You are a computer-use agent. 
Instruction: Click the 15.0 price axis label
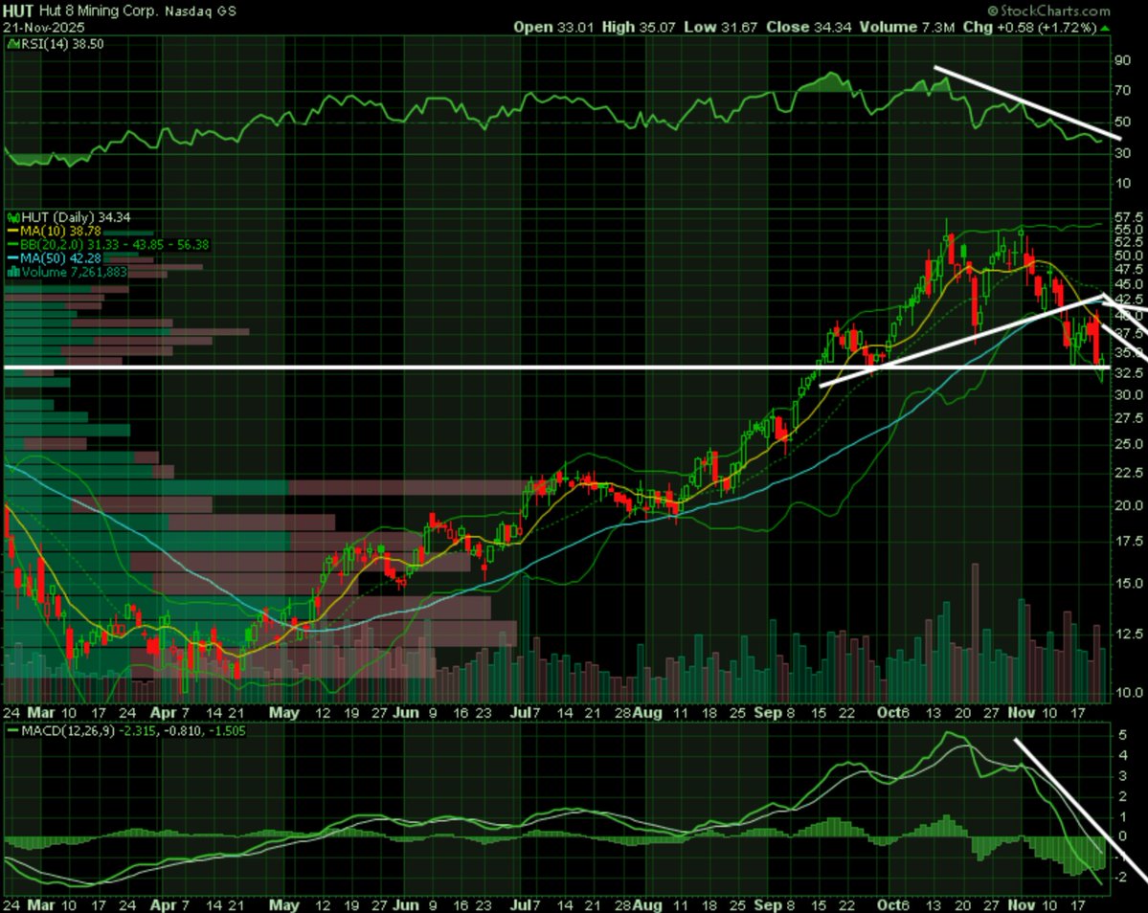(x=1128, y=583)
